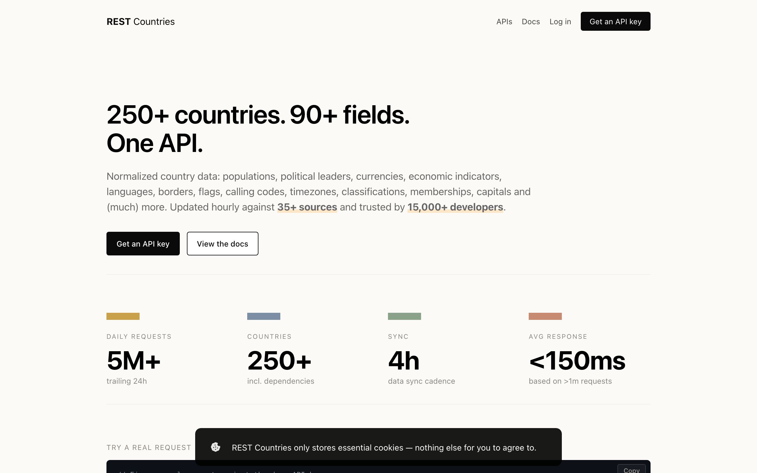Click the DAILY REQUESTS label
Screen dimensions: 757x473
[139, 337]
